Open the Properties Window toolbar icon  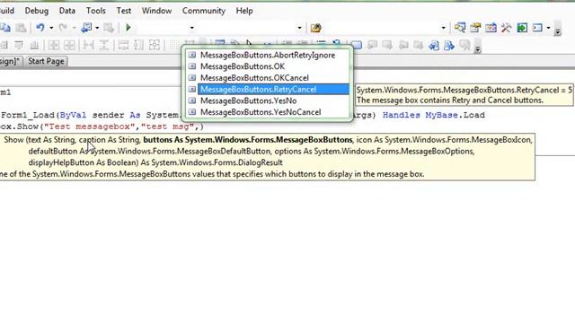pyautogui.click(x=475, y=28)
